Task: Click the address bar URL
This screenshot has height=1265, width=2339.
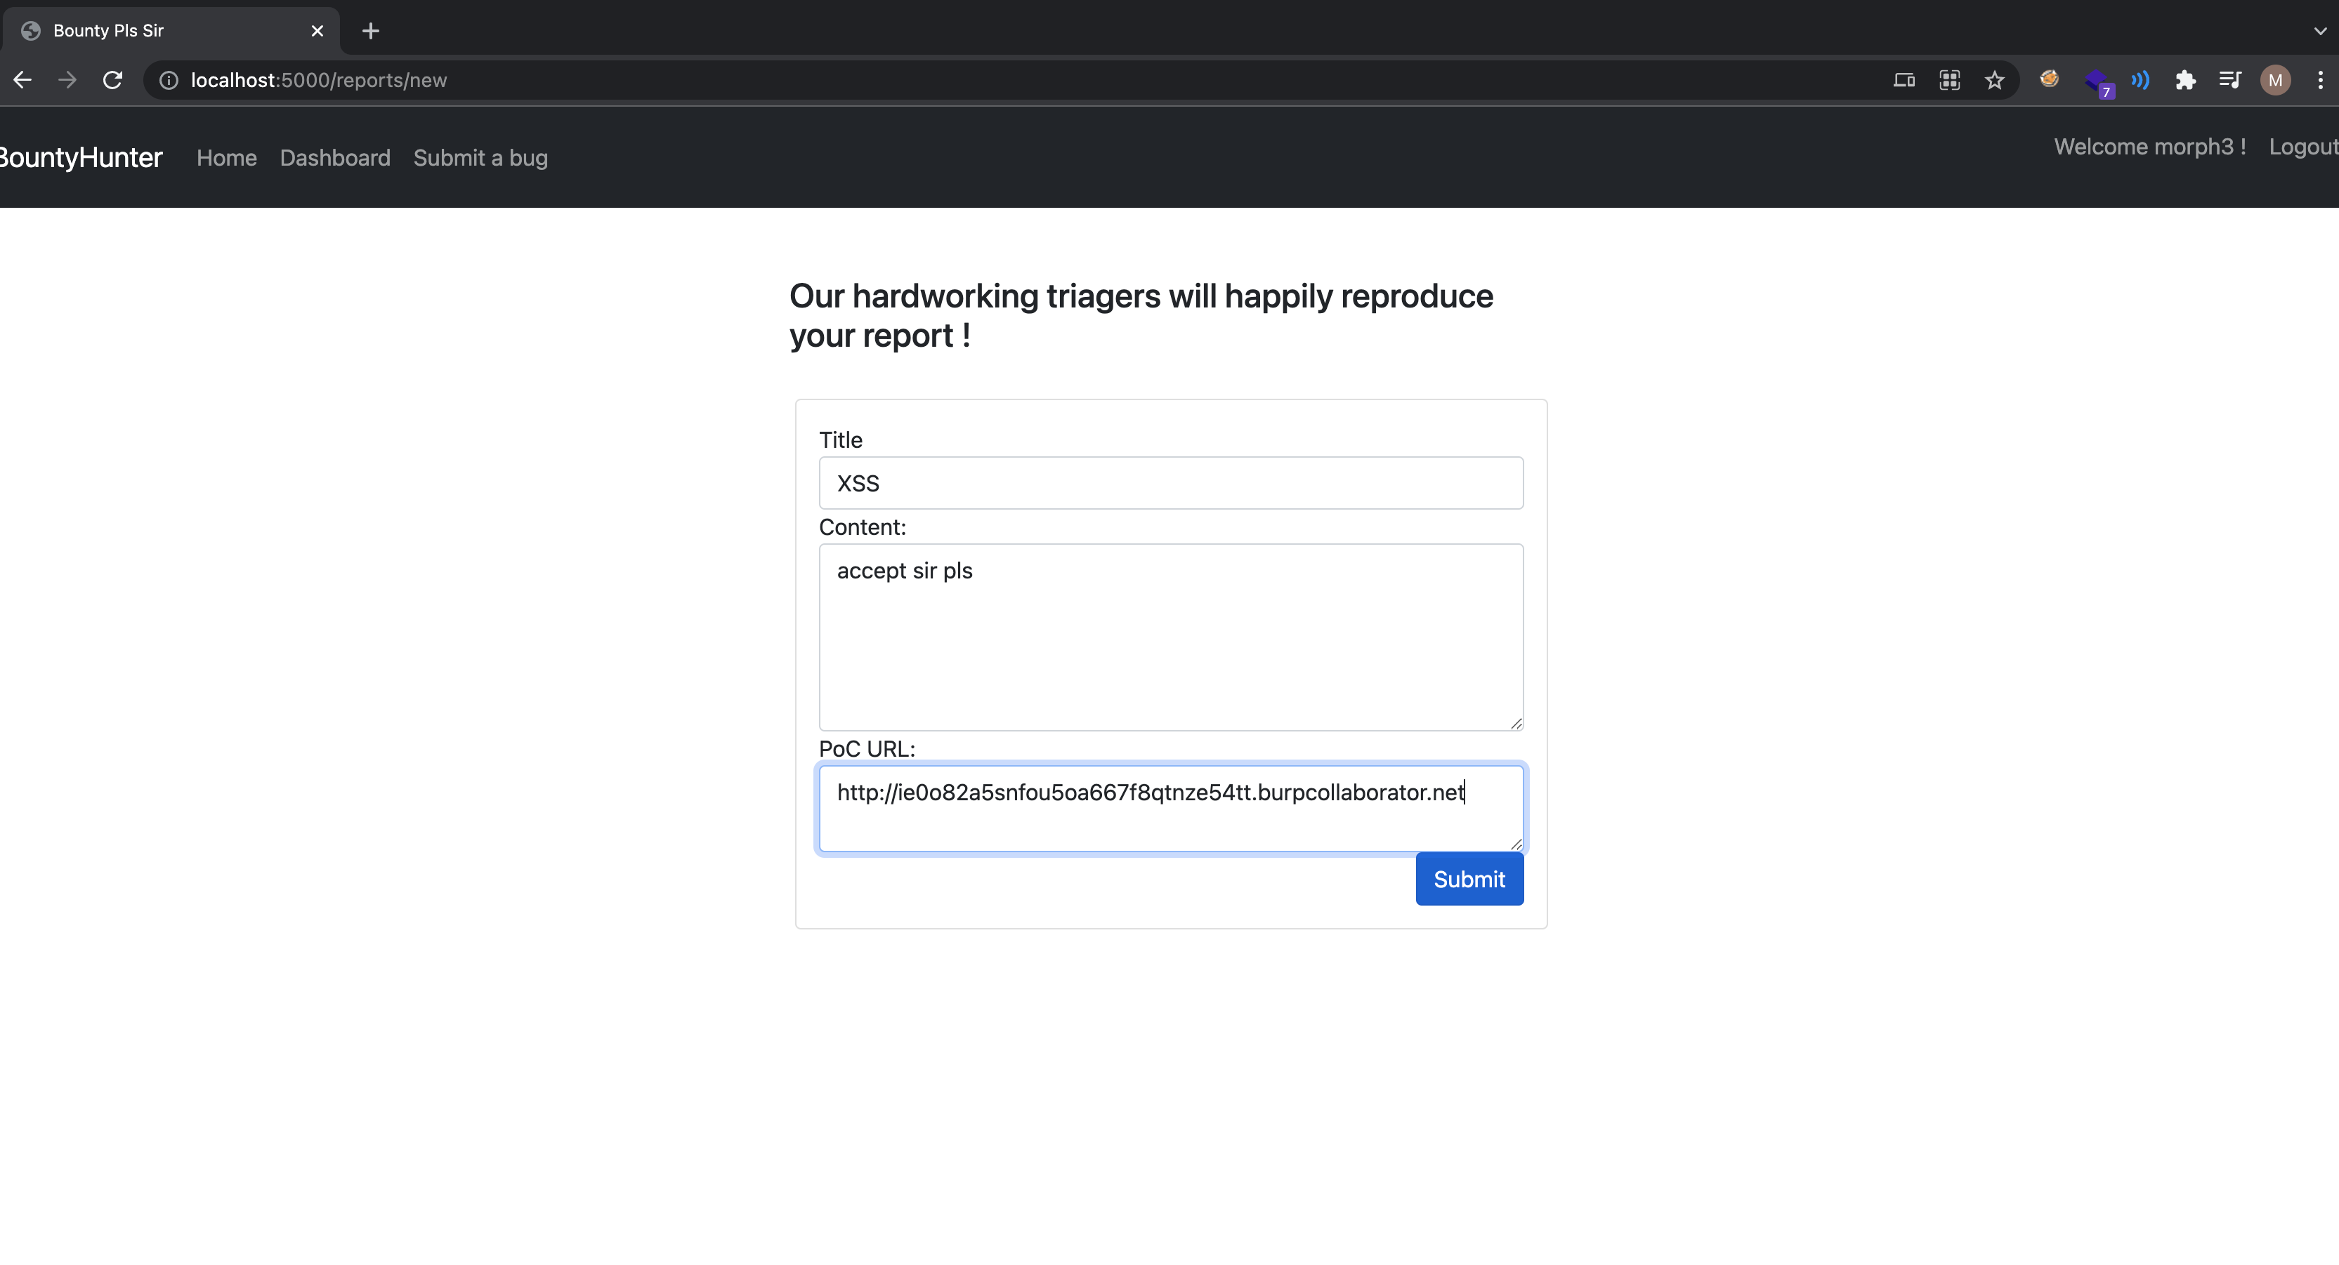Action: (x=319, y=80)
